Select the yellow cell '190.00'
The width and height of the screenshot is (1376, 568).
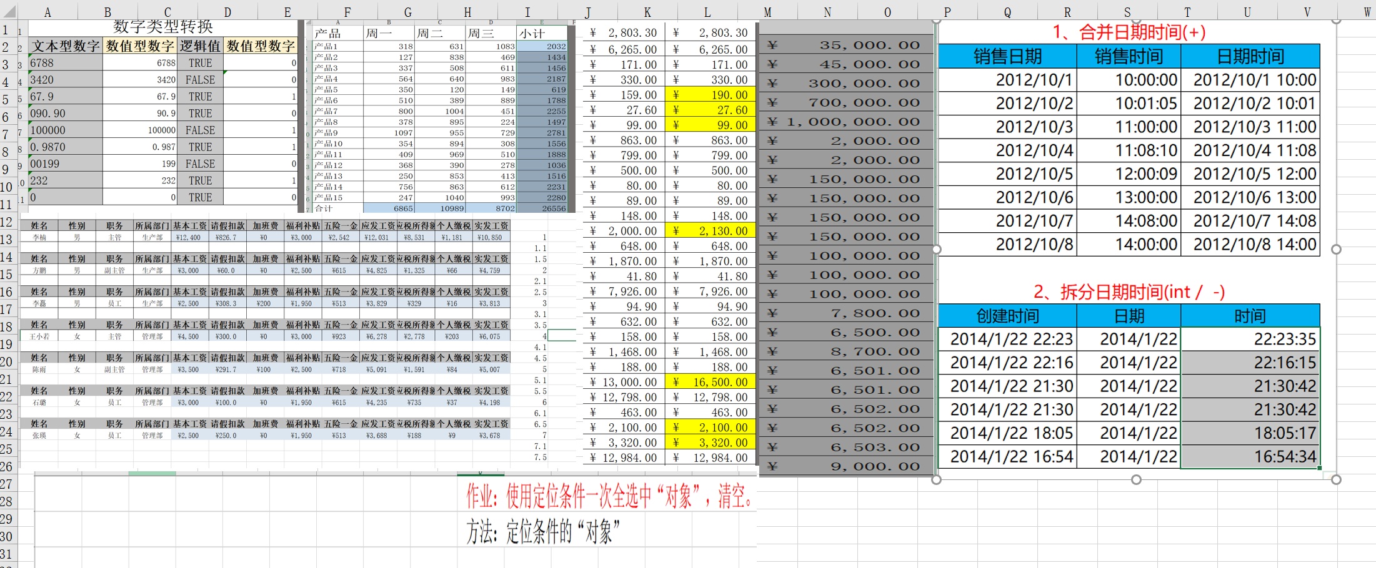pyautogui.click(x=710, y=95)
